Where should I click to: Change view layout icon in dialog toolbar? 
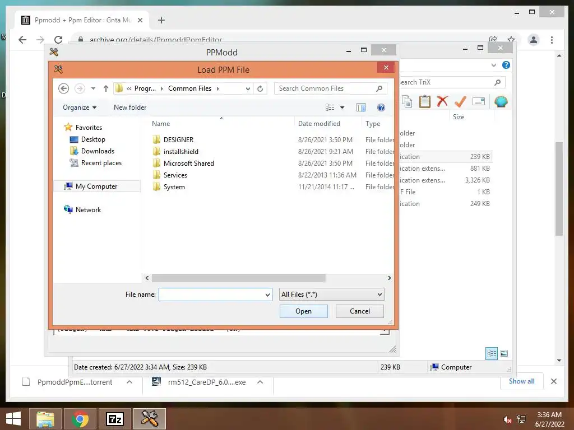[x=330, y=107]
